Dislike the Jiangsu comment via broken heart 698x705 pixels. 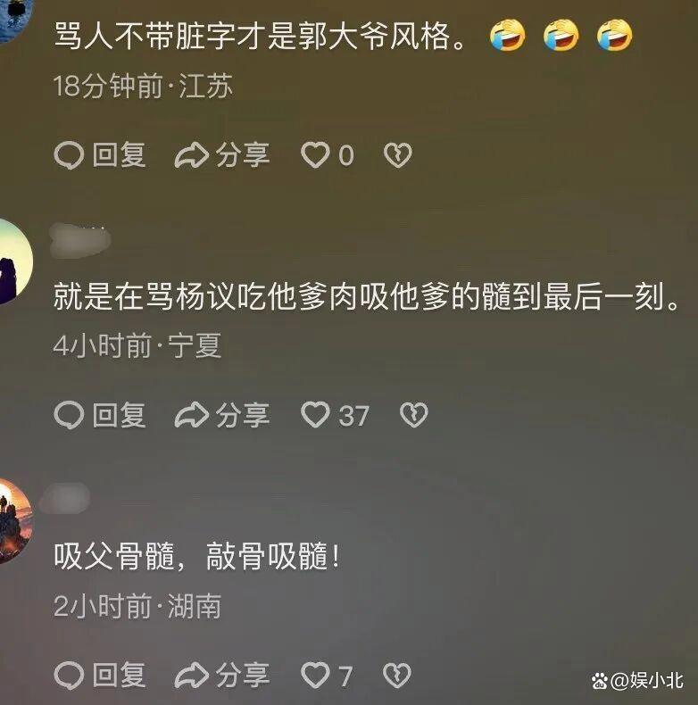(397, 155)
